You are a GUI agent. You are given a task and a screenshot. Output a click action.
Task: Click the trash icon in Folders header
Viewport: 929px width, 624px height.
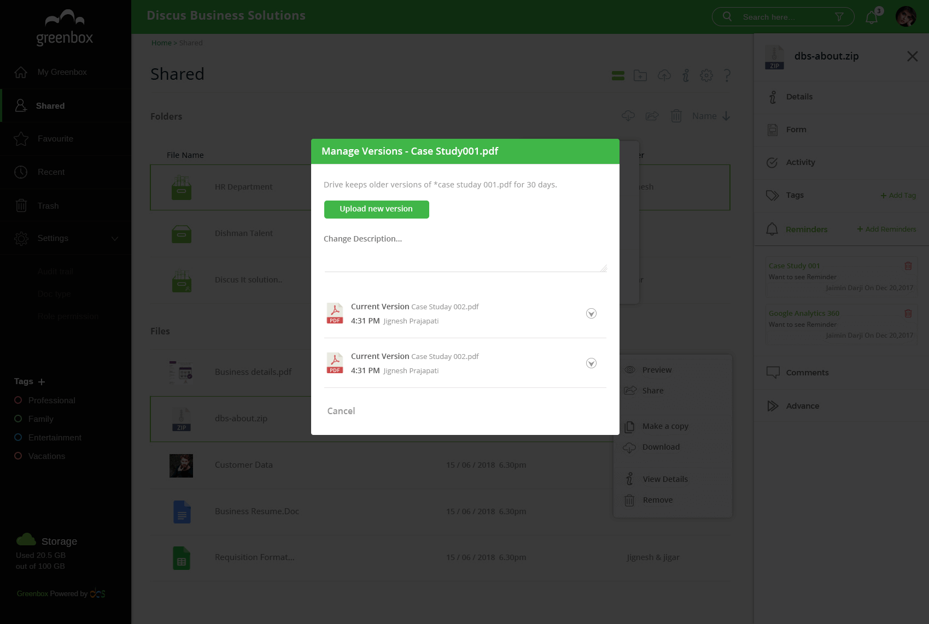(676, 116)
